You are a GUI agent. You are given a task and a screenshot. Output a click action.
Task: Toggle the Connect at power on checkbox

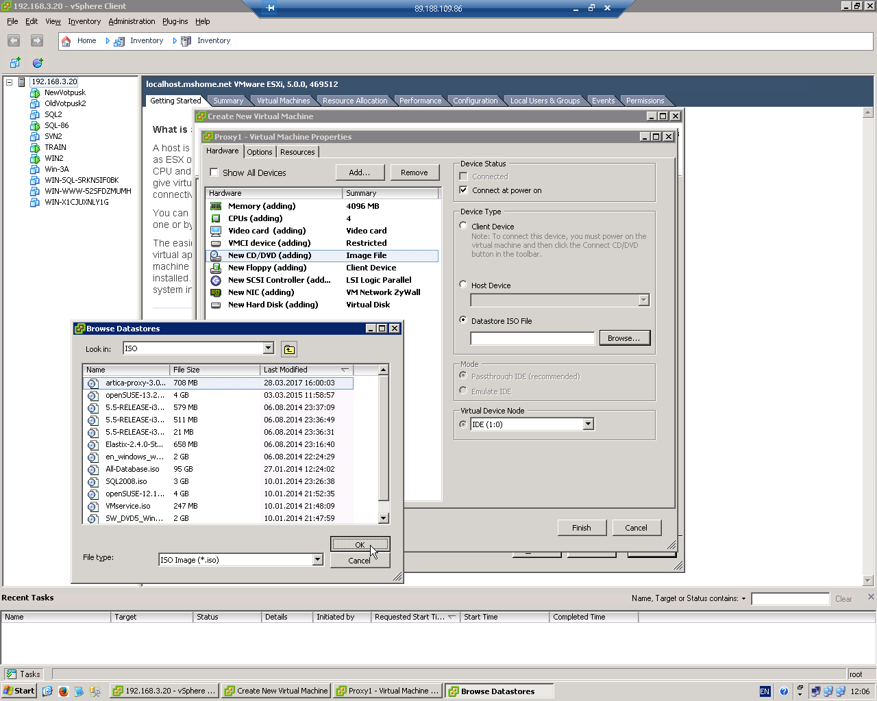tap(464, 190)
